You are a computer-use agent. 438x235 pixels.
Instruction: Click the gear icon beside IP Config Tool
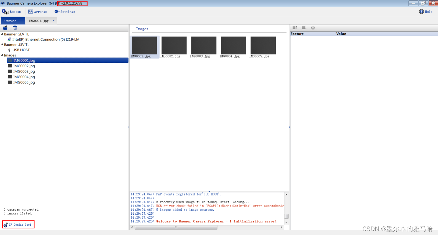tap(6, 225)
